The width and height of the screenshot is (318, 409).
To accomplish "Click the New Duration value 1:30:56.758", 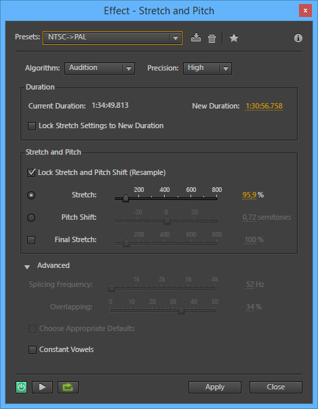I will (264, 106).
